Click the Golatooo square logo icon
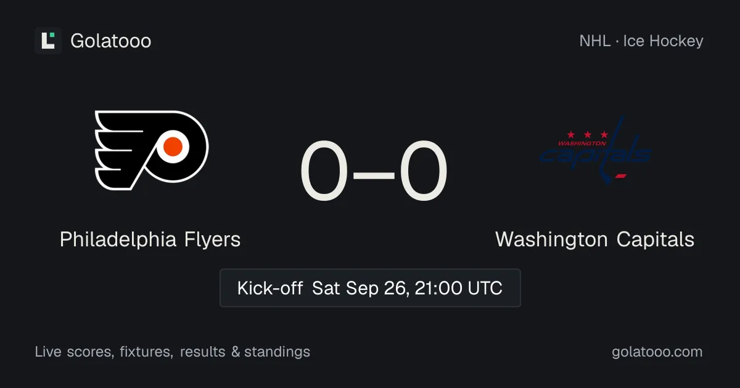 click(x=48, y=41)
